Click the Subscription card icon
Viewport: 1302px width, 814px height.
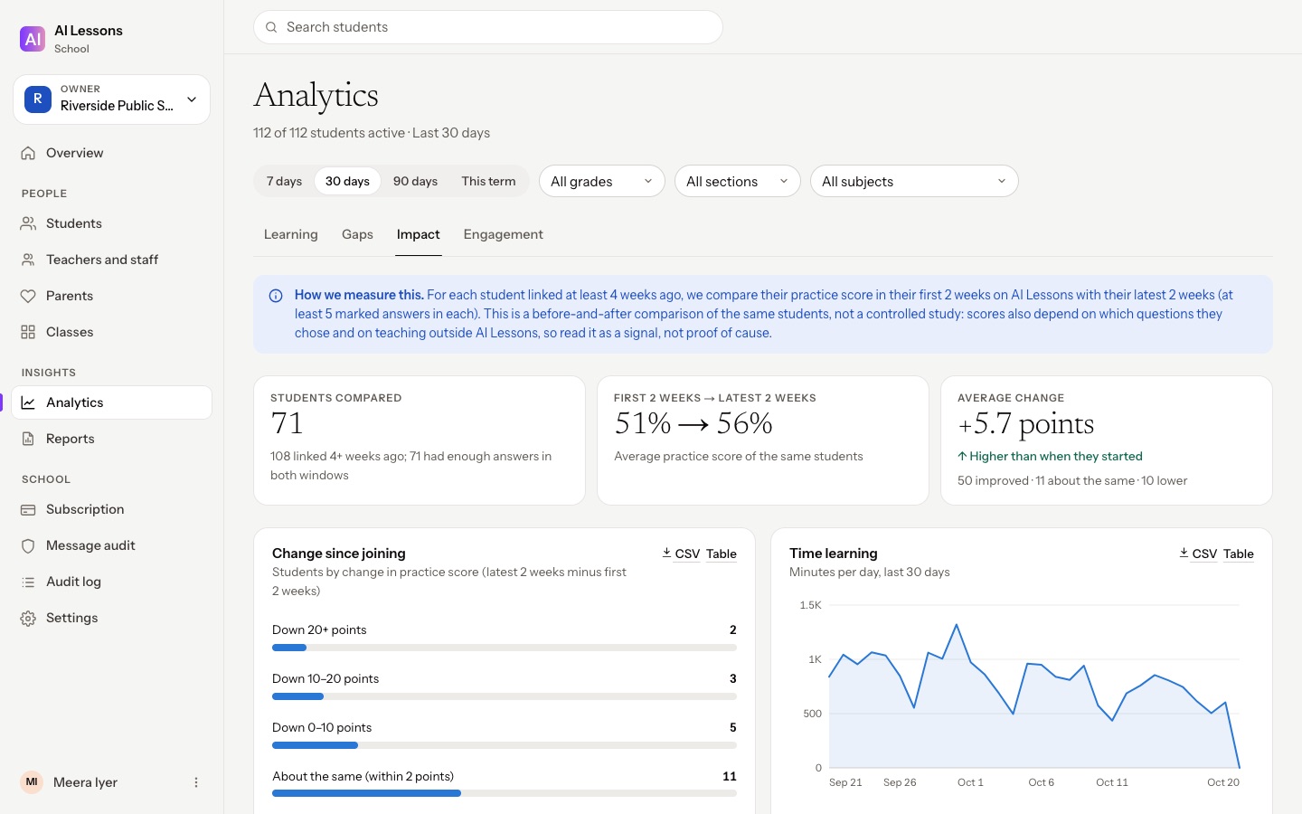tap(28, 509)
